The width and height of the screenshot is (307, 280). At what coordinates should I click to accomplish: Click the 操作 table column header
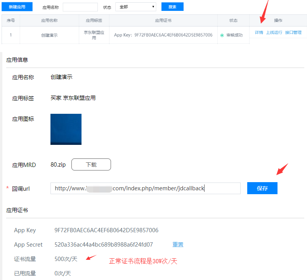[278, 21]
